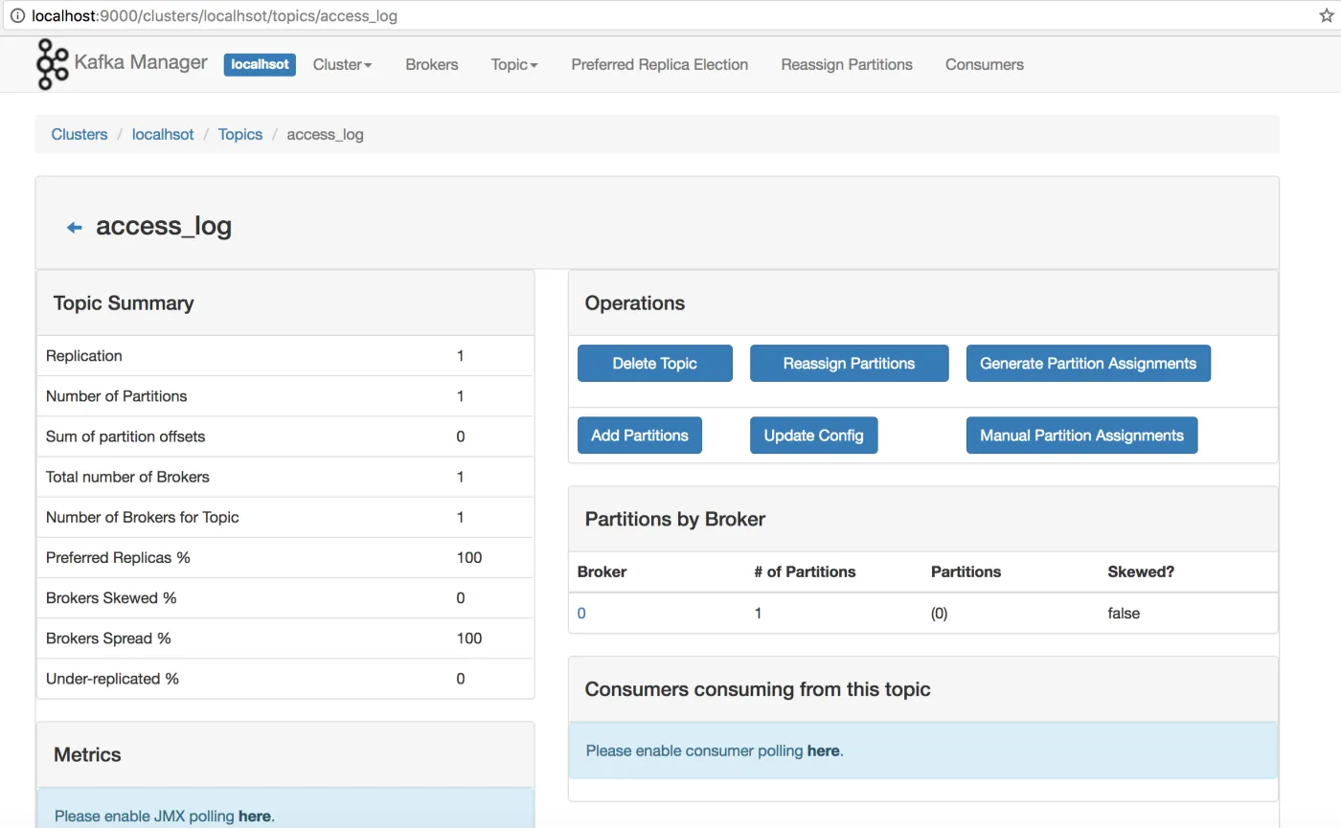Click Generate Partition Assignments button
The image size is (1341, 828).
(x=1088, y=364)
